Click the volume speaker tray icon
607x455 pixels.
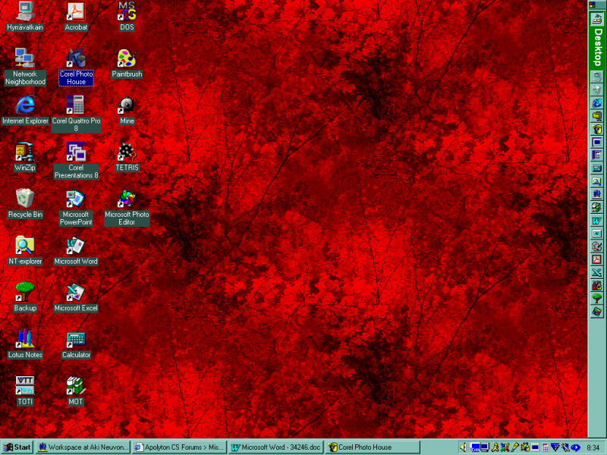click(464, 447)
